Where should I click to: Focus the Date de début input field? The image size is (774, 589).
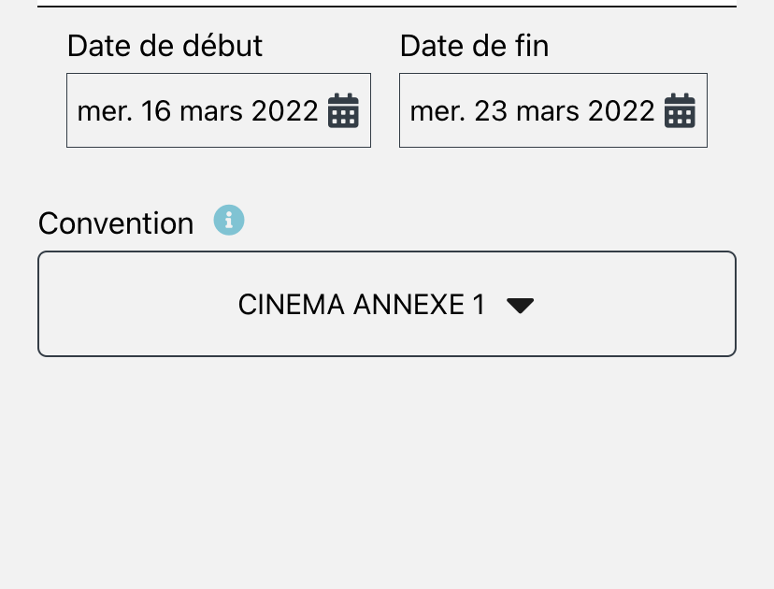(219, 110)
